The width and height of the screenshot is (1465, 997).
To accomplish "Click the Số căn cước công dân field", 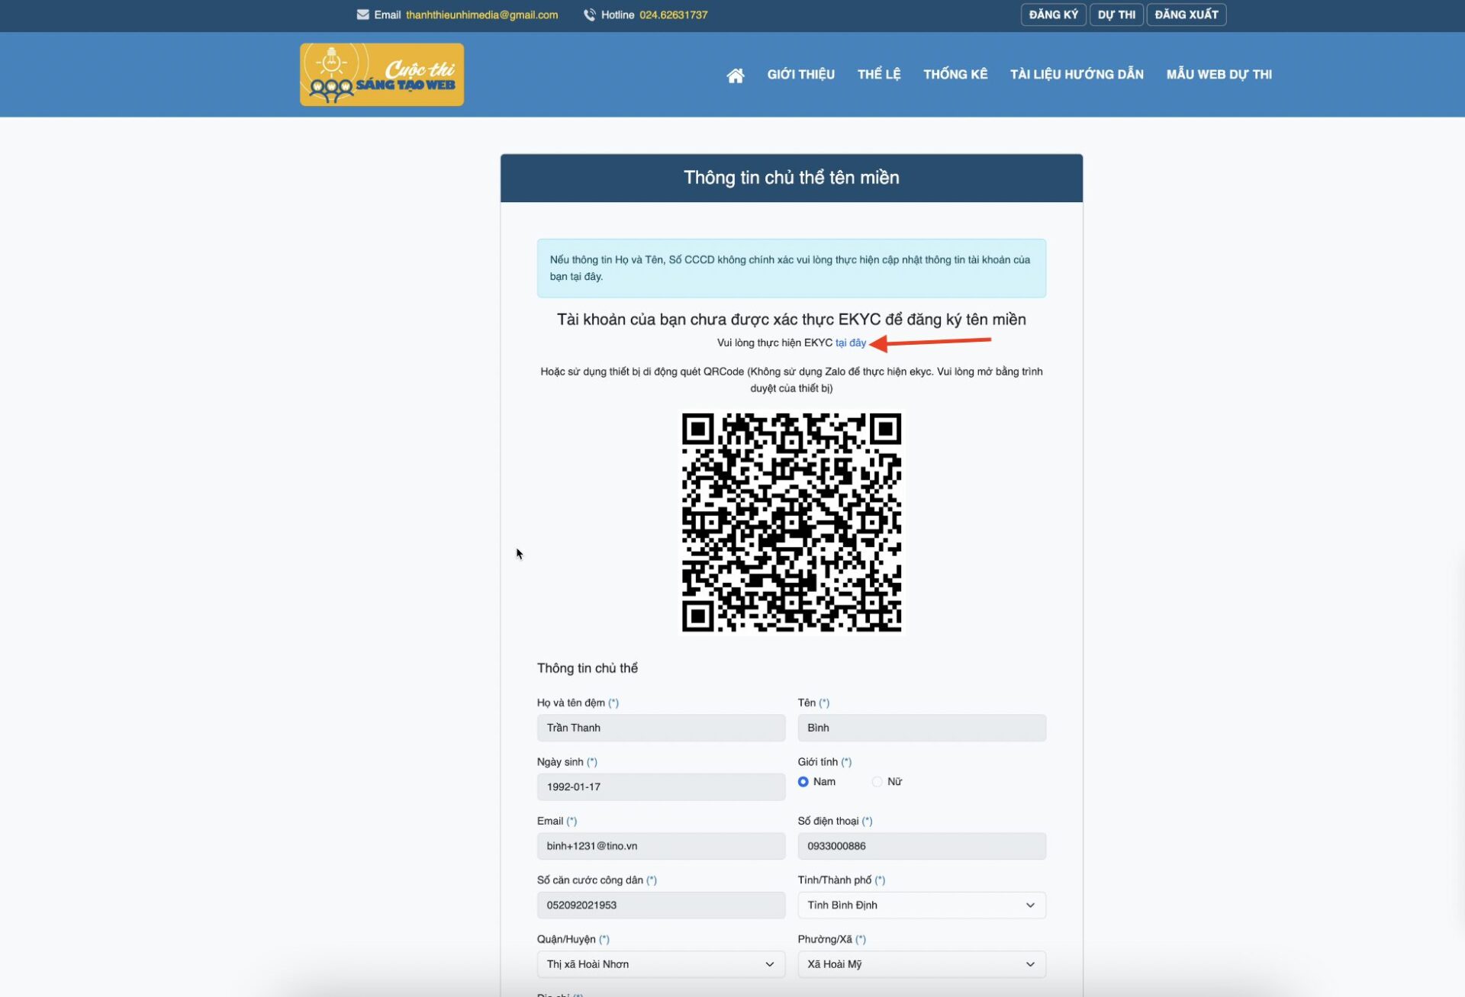I will pyautogui.click(x=661, y=905).
